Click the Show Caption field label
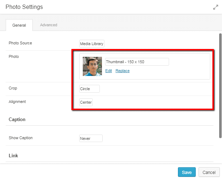222x180 pixels. point(21,138)
